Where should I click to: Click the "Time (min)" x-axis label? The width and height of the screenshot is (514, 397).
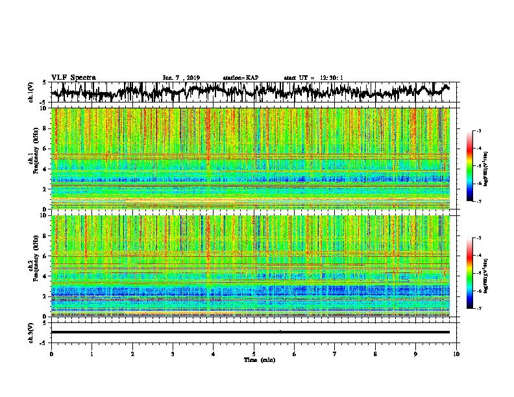(260, 360)
